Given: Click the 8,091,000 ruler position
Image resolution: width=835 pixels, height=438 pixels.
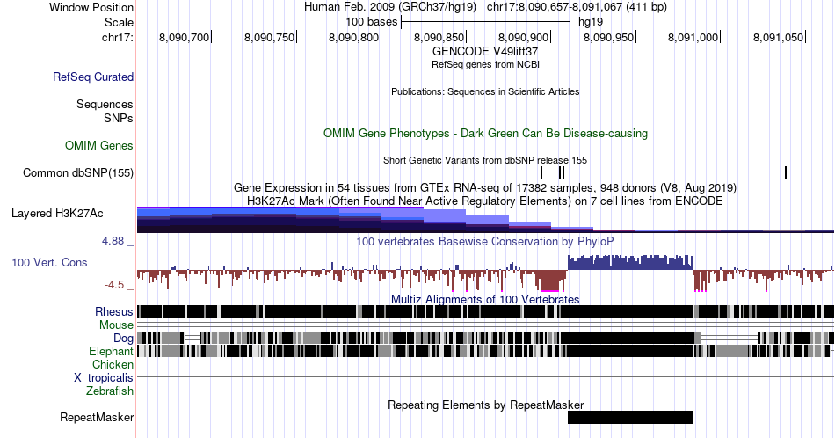Looking at the screenshot, I should 693,37.
